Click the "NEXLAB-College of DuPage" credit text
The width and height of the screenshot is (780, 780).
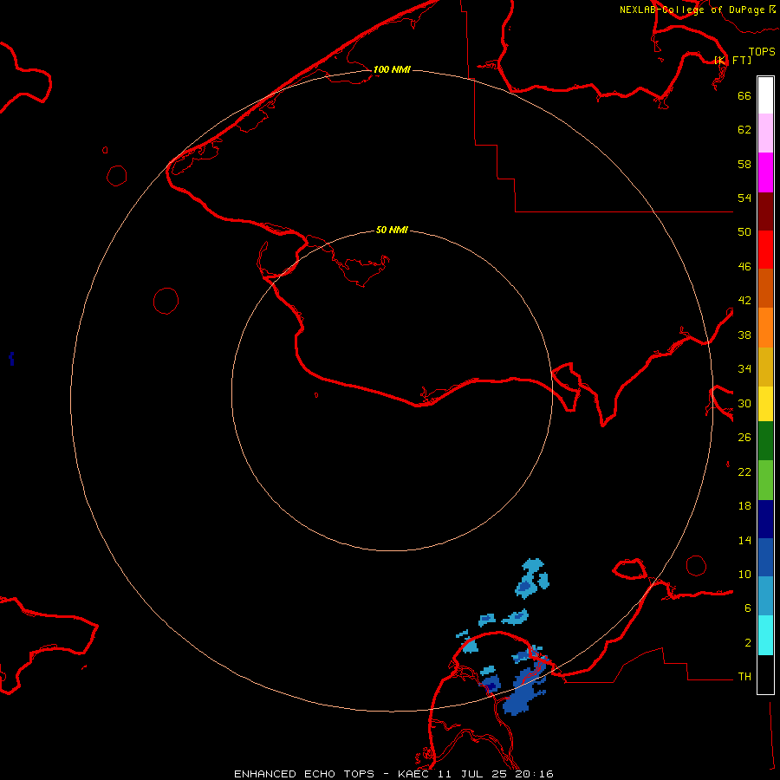[692, 10]
